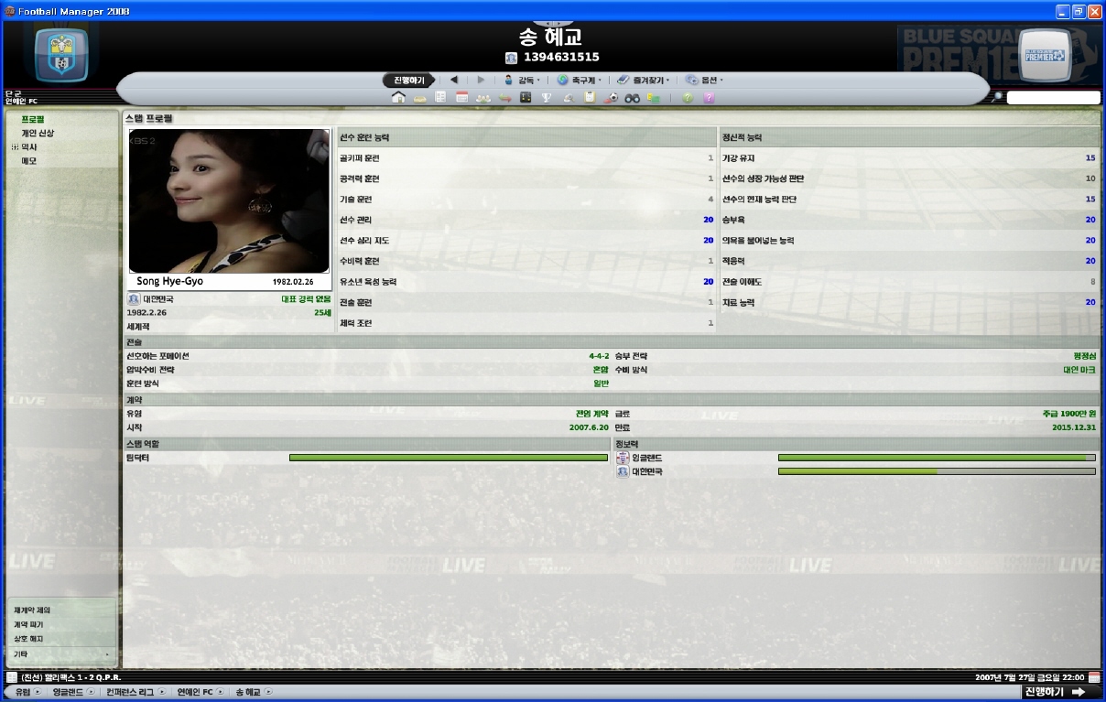The height and width of the screenshot is (702, 1106).
Task: Open the tactics board icon
Action: tap(526, 98)
